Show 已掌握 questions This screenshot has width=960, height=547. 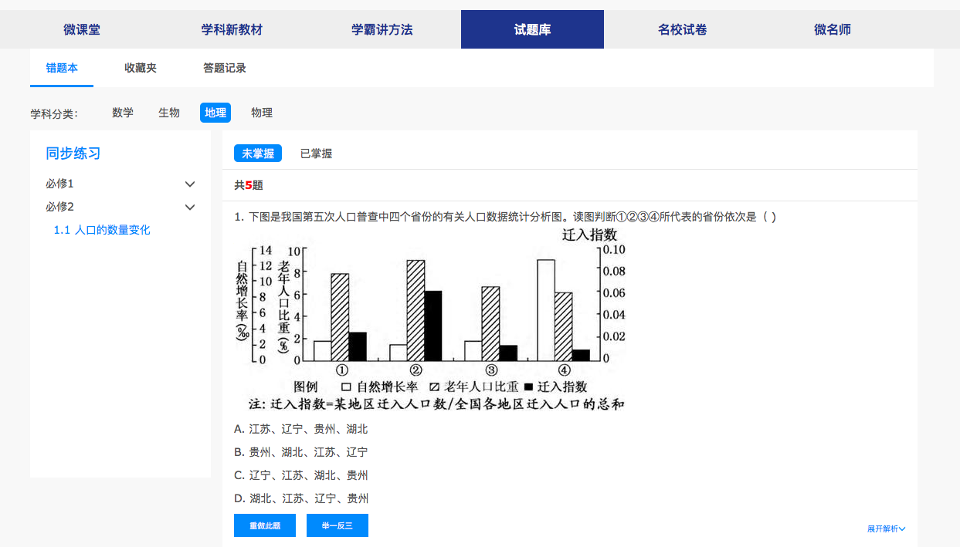point(316,154)
